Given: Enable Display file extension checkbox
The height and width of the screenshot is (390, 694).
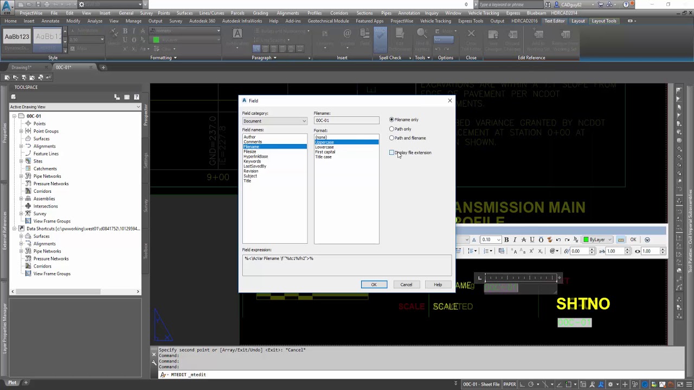Looking at the screenshot, I should [x=391, y=153].
